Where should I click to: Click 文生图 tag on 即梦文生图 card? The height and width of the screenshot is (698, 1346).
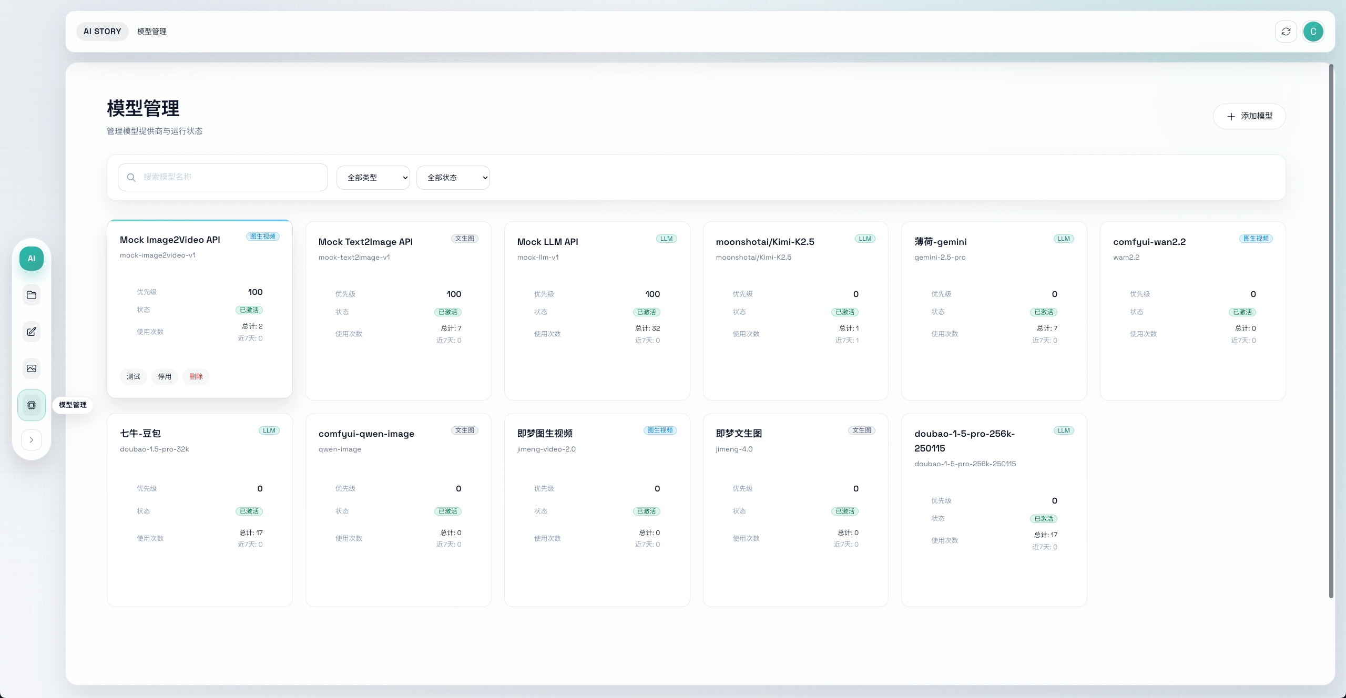coord(862,430)
